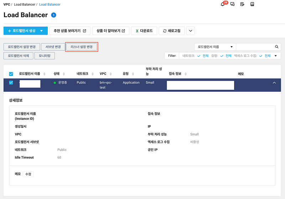This screenshot has width=285, height=199.
Task: Toggle the 네트워크 전체 filter check
Action: 199,56
